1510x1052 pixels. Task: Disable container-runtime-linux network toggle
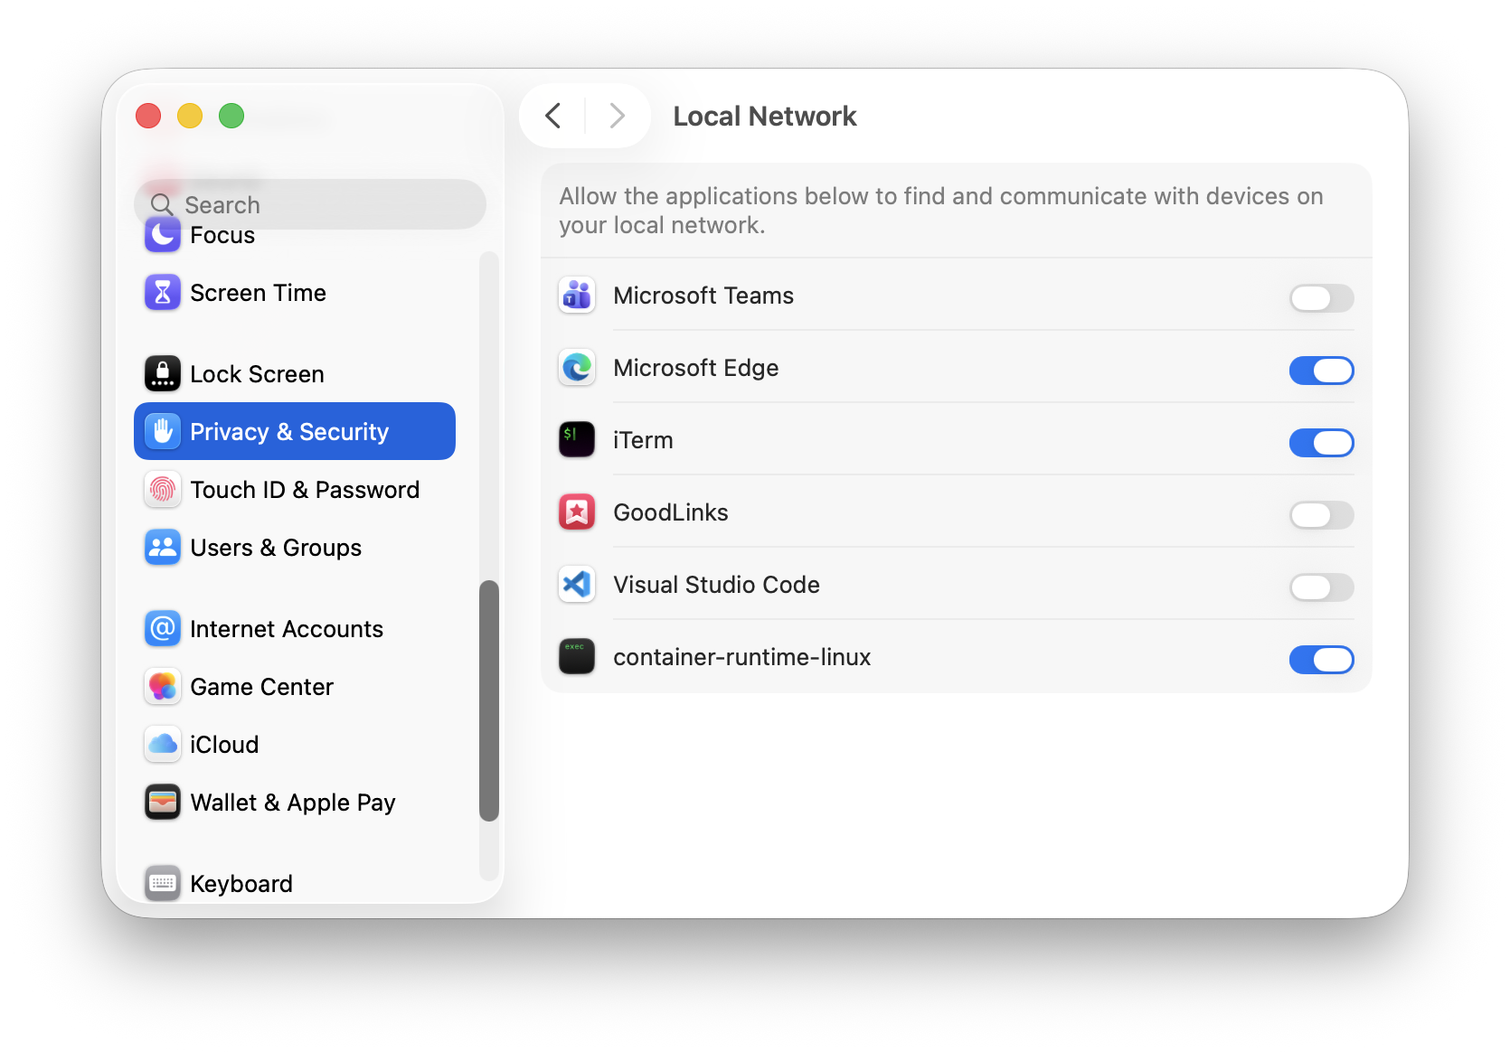coord(1321,660)
